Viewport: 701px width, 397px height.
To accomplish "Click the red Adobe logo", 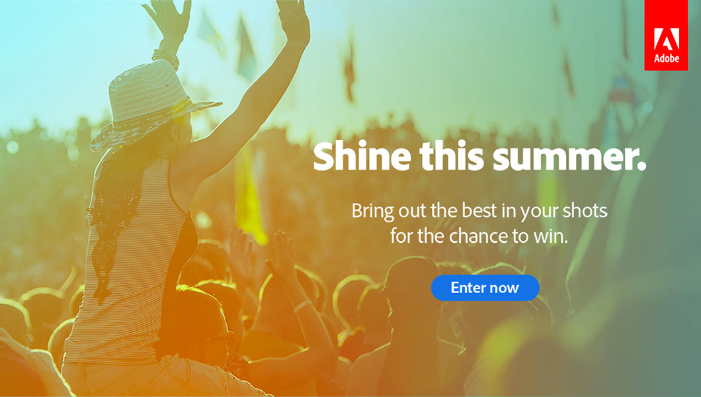I will click(x=666, y=35).
